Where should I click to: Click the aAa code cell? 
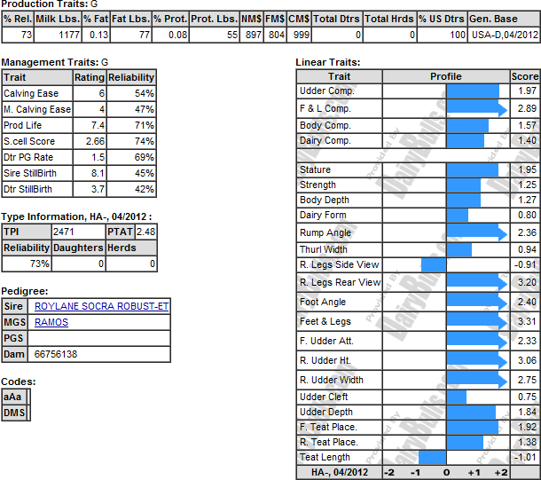13,397
